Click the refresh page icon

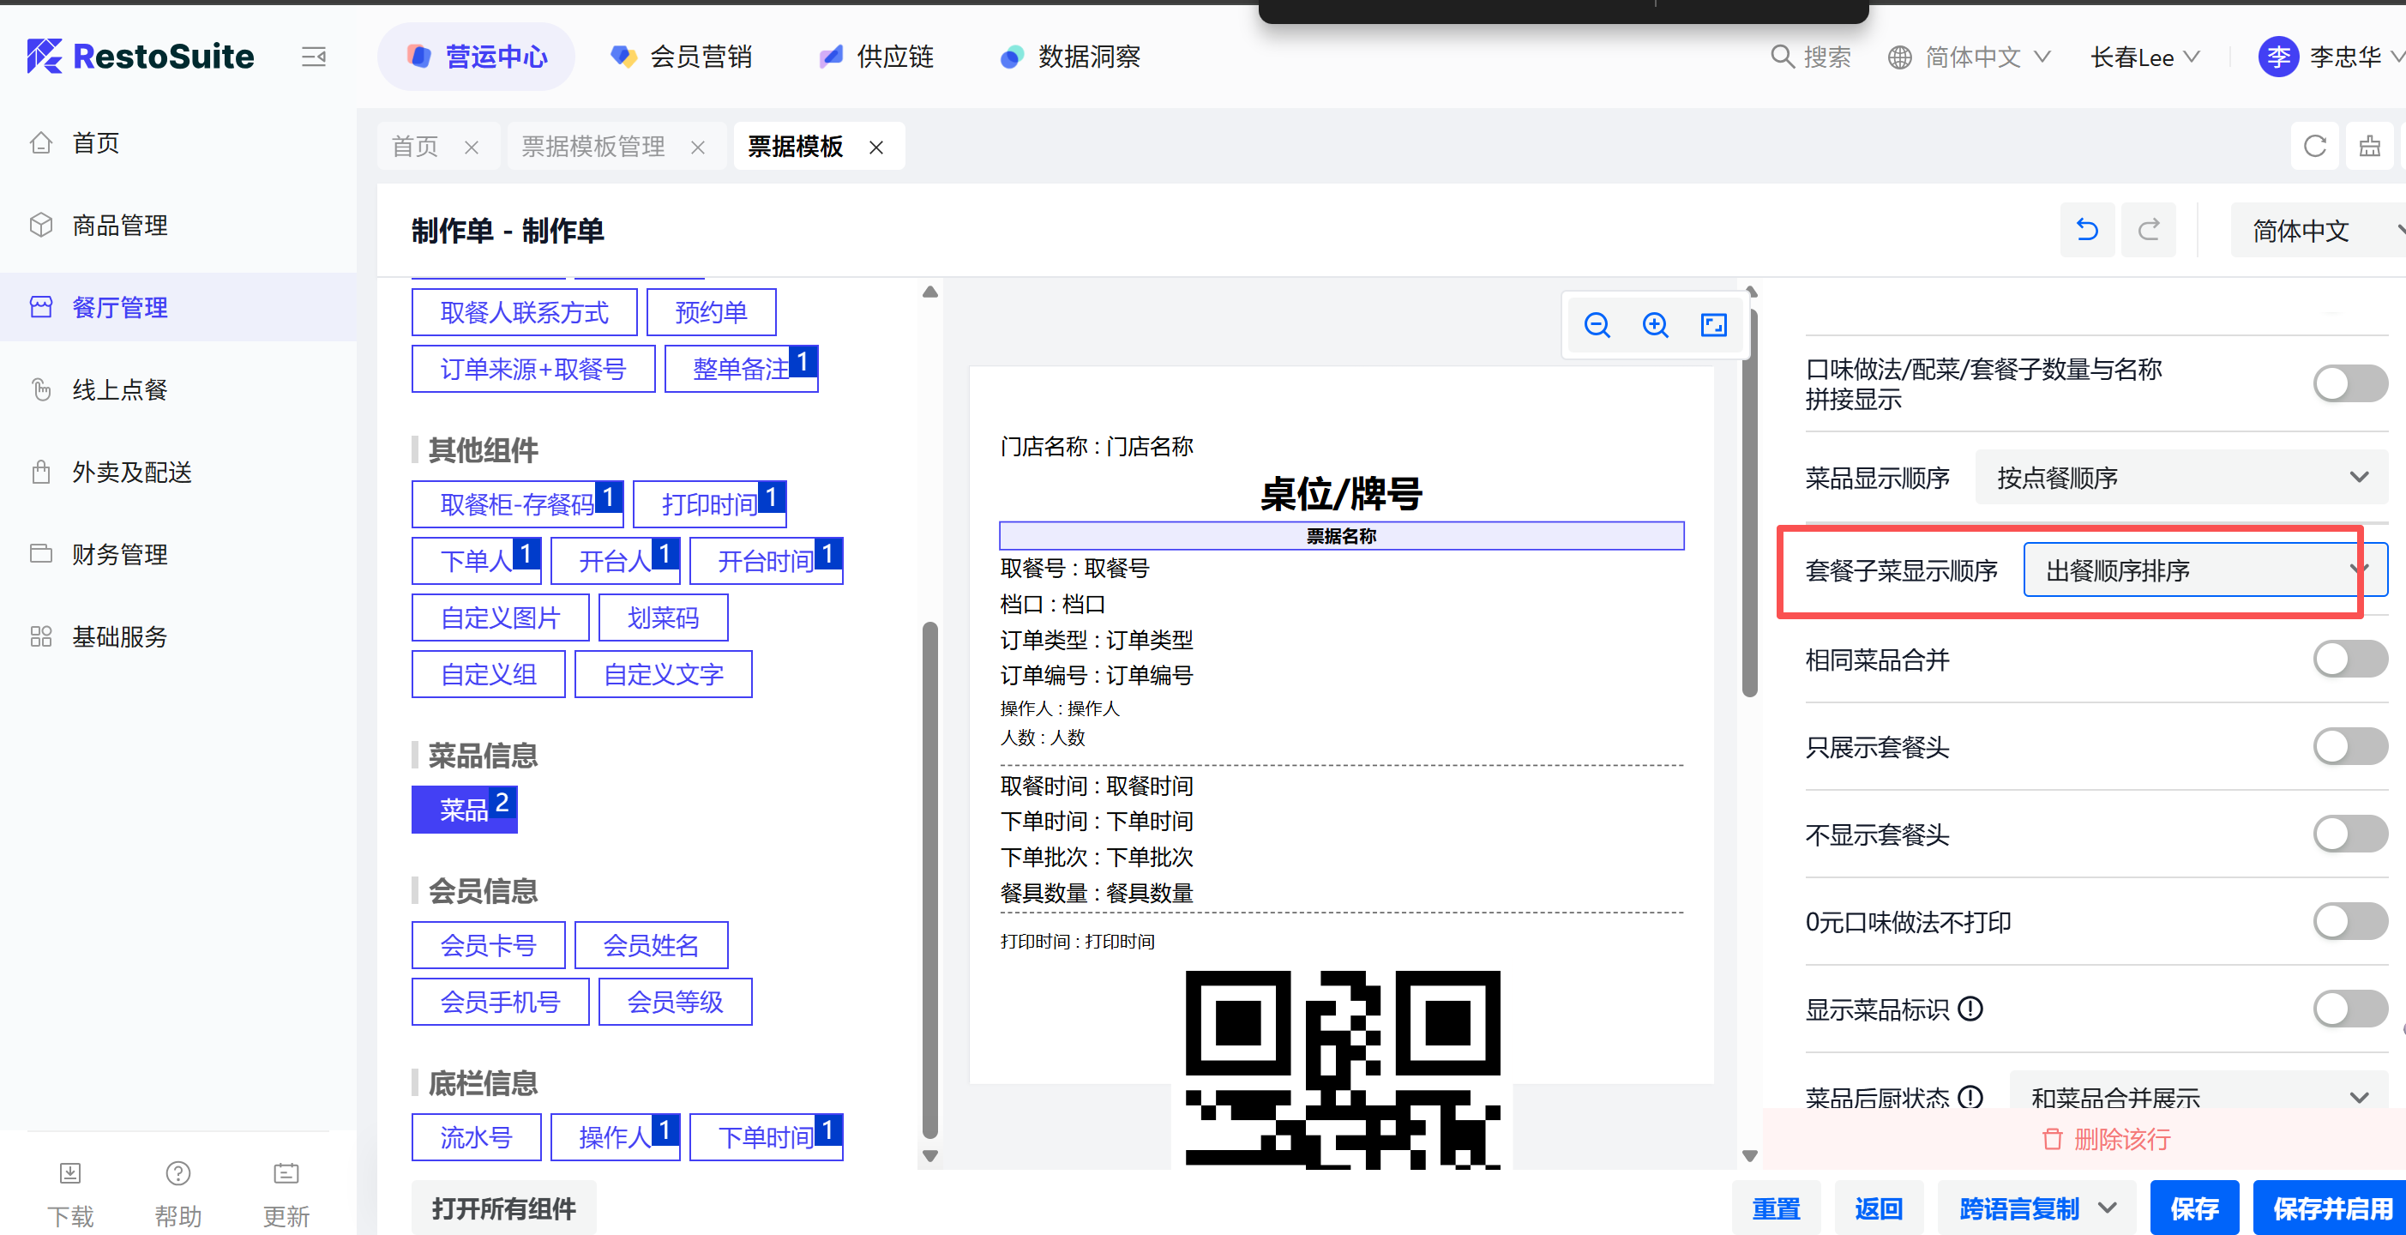pos(2314,147)
